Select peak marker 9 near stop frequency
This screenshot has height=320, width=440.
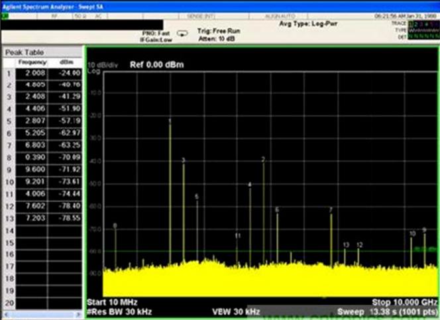tap(424, 230)
